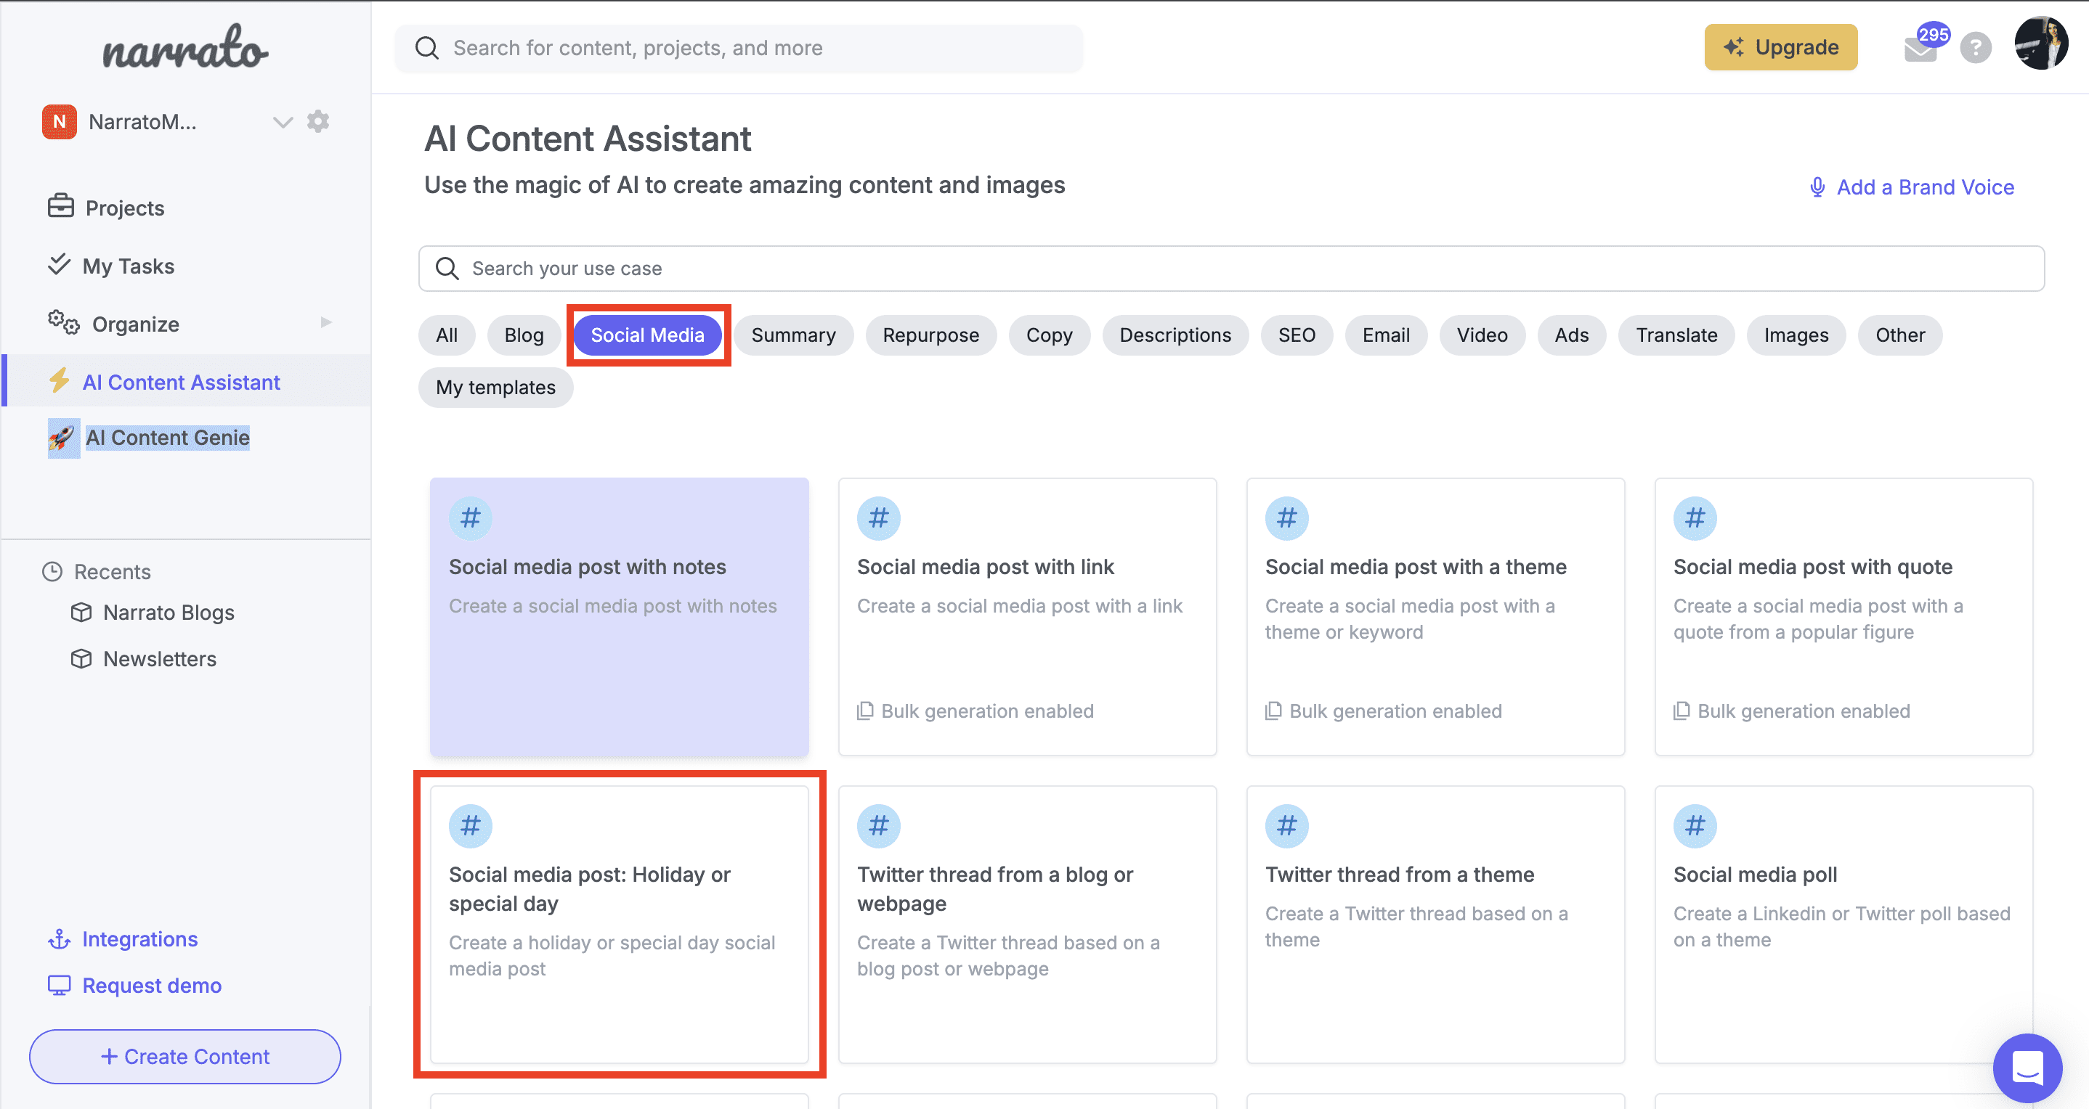The width and height of the screenshot is (2089, 1109).
Task: Click the My Tasks checkmark icon
Action: pyautogui.click(x=60, y=264)
